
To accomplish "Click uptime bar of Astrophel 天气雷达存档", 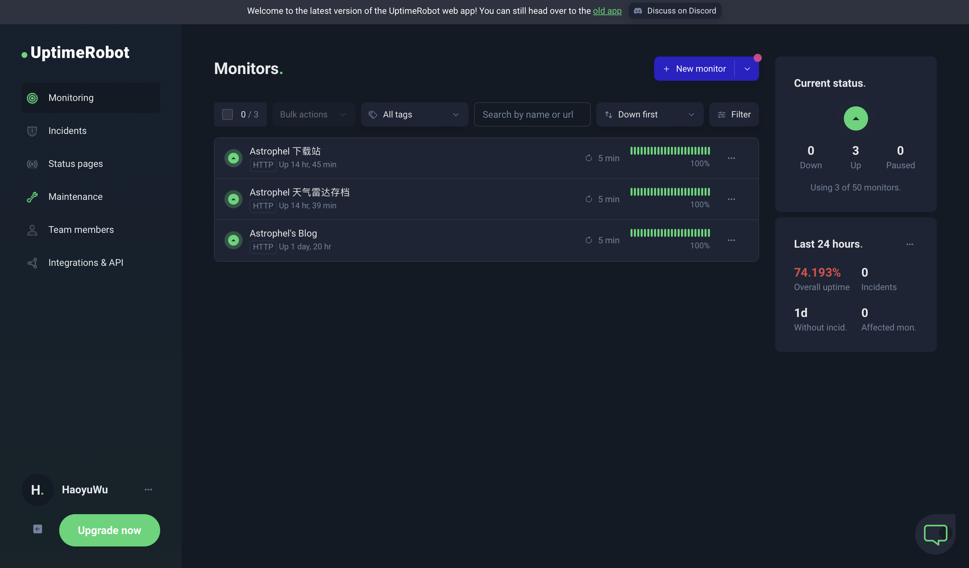I will point(670,192).
